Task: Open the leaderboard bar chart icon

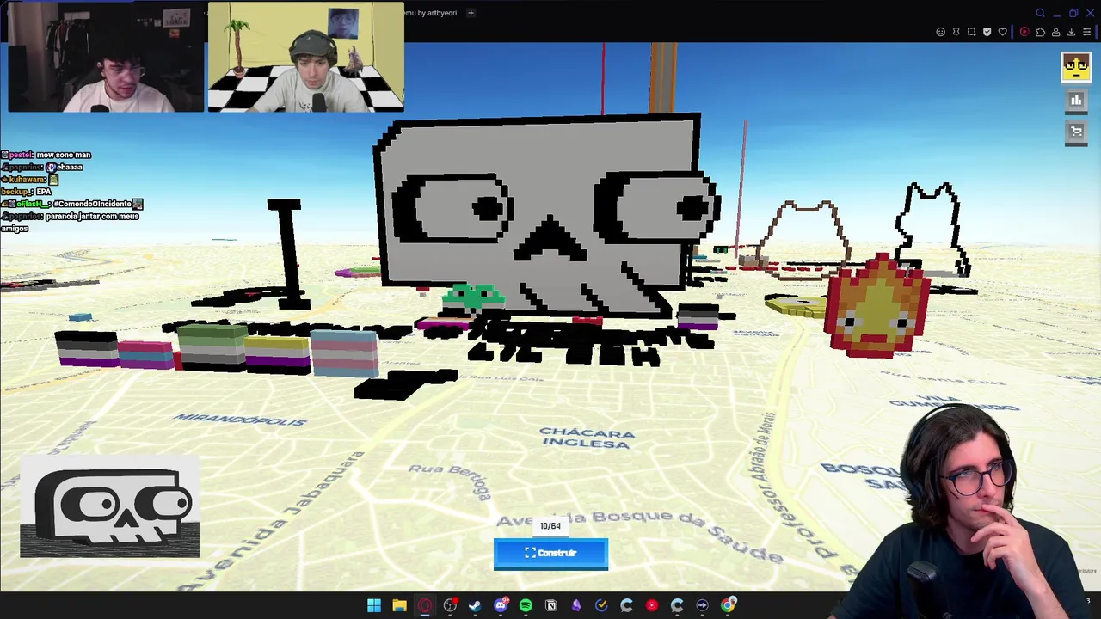Action: tap(1076, 100)
